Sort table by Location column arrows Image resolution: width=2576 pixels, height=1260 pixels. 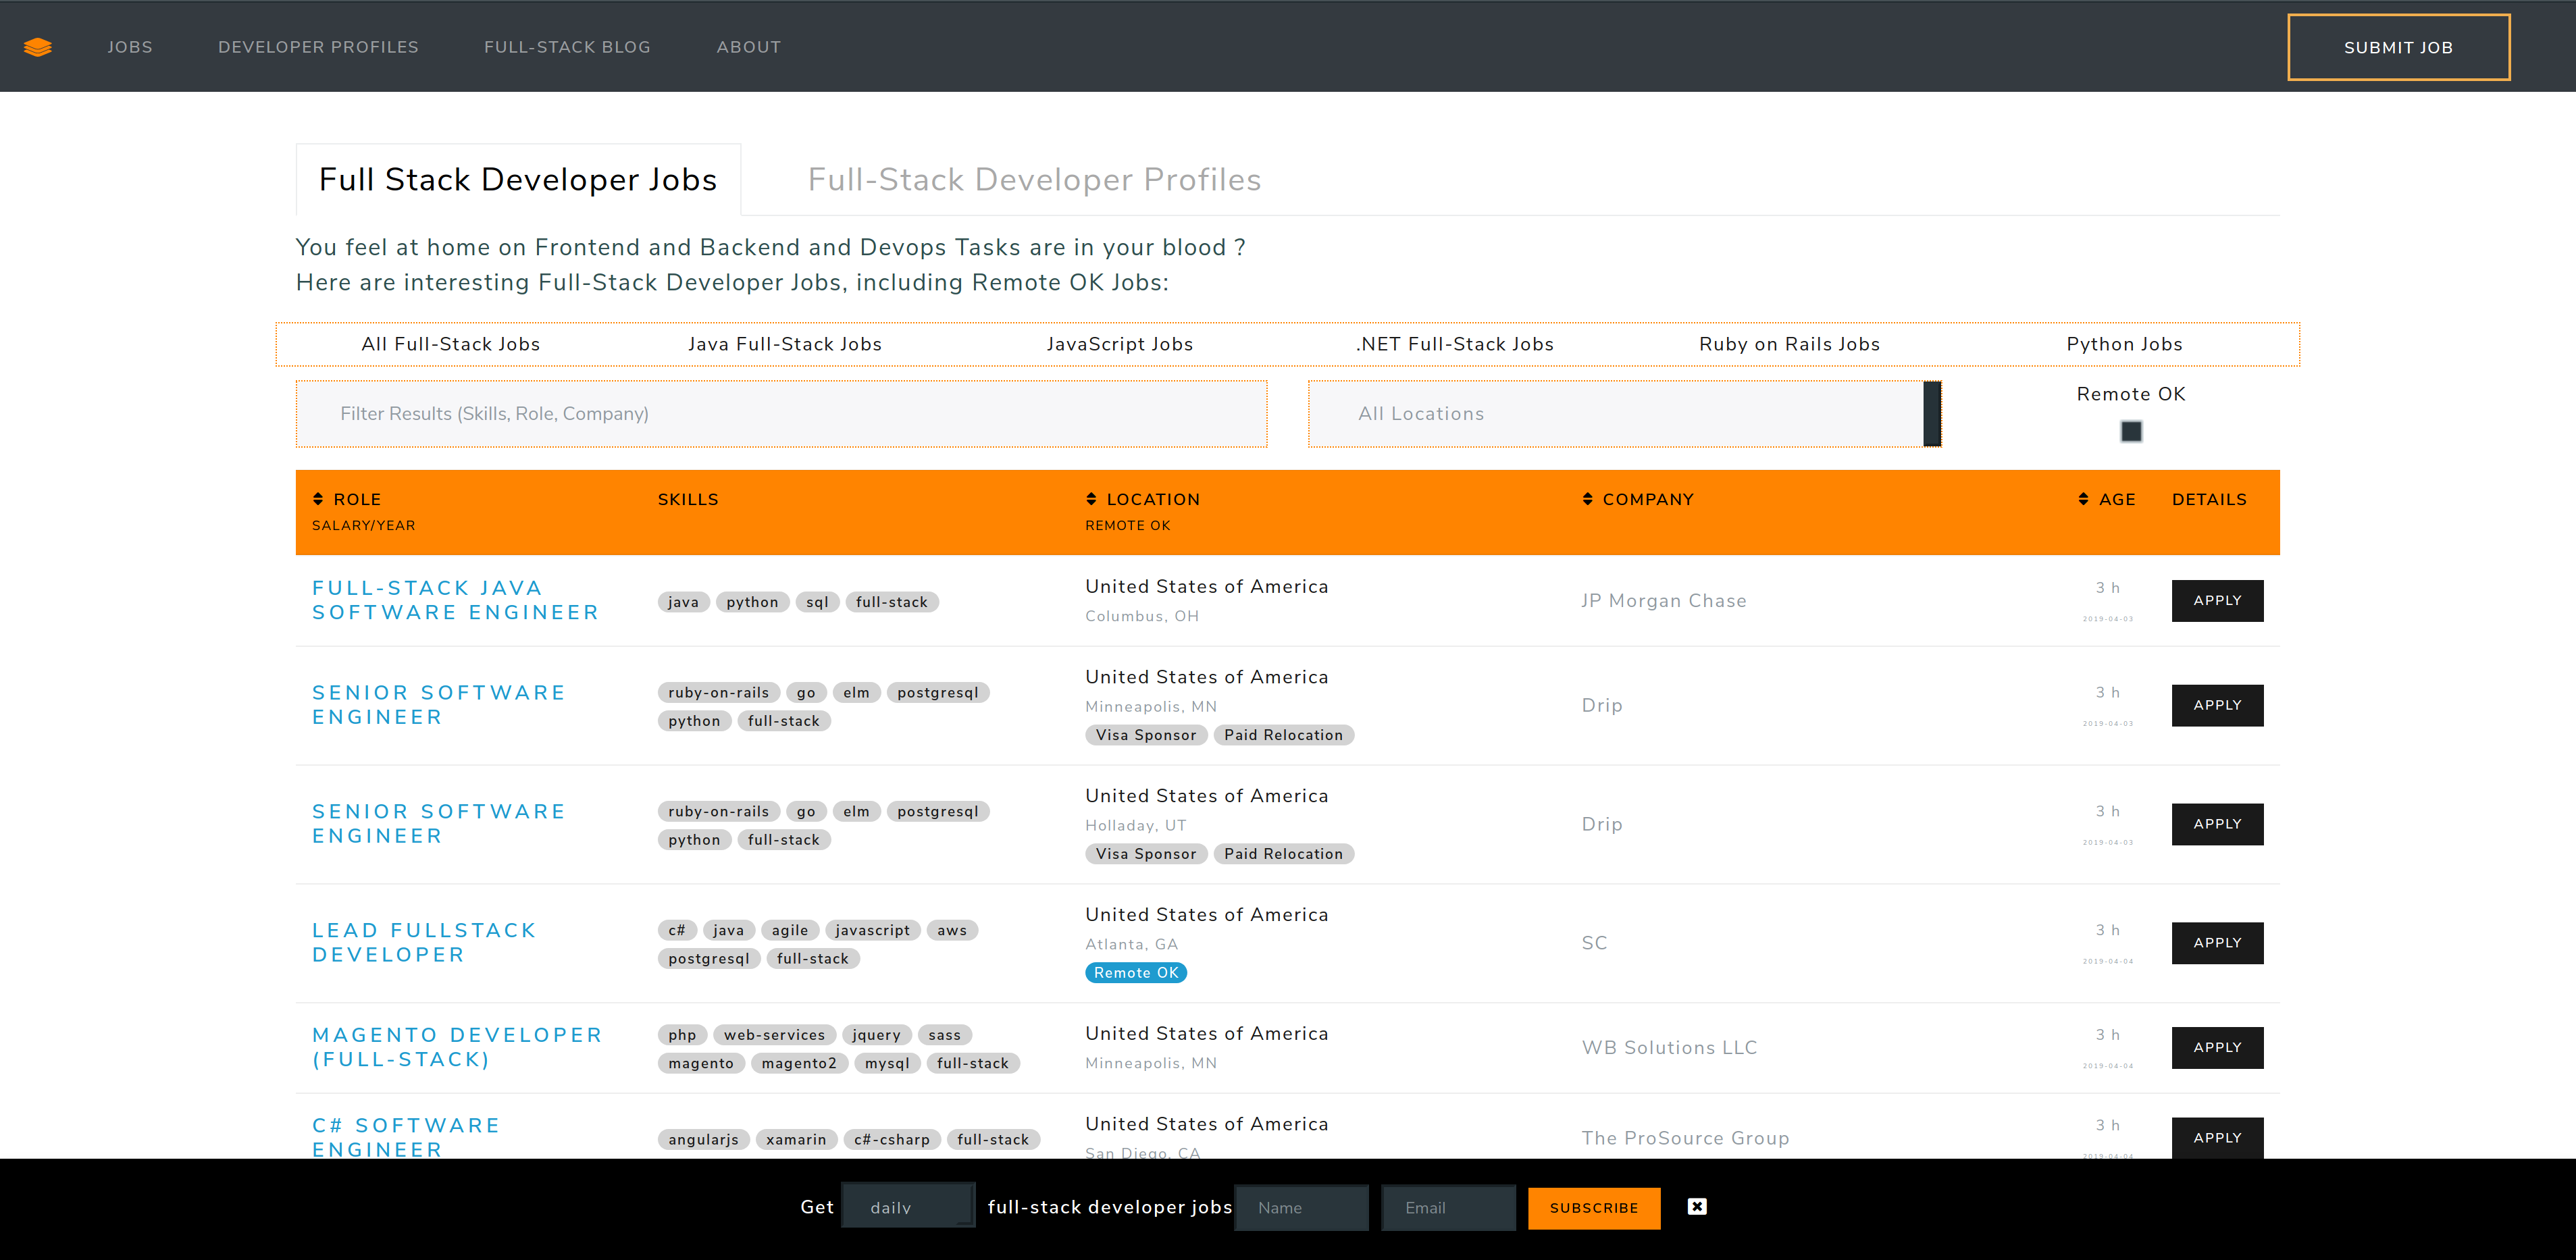coord(1091,499)
